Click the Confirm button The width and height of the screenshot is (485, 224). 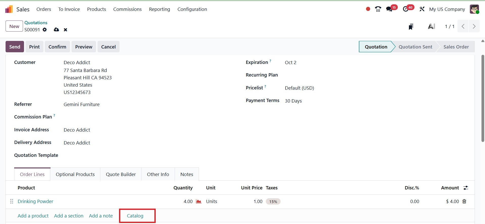pyautogui.click(x=57, y=47)
